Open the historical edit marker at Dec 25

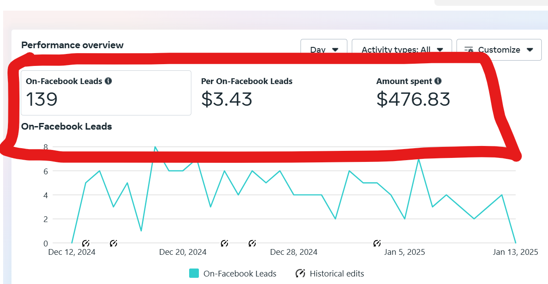click(x=252, y=243)
